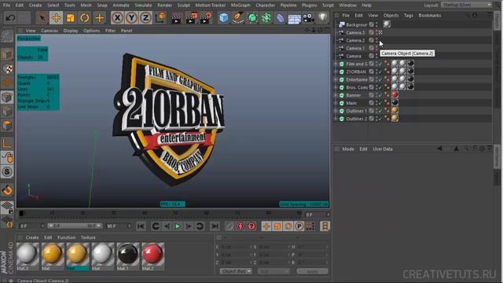The width and height of the screenshot is (503, 283).
Task: Click the end frame 90 F field
Action: click(x=119, y=226)
